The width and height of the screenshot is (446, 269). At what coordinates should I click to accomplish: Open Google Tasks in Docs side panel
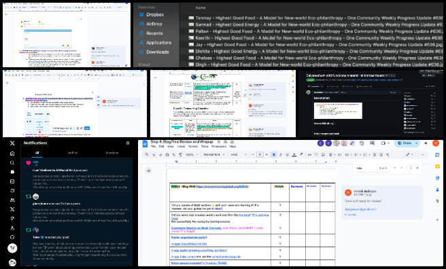[437, 178]
